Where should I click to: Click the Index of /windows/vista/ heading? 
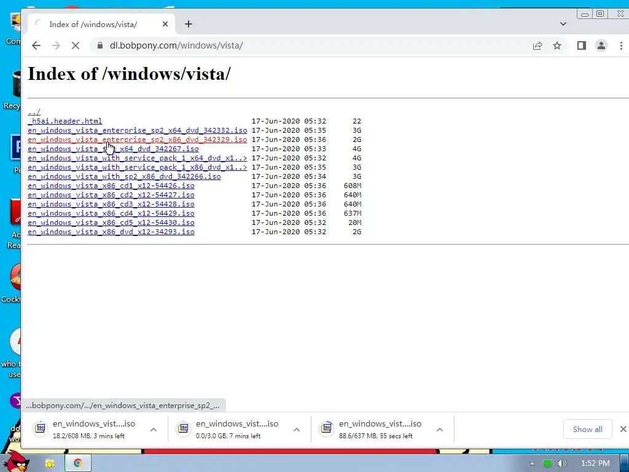129,74
